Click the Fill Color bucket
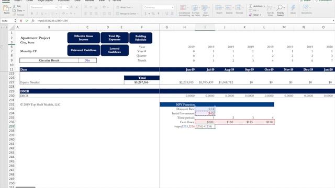Image resolution: width=335 pixels, height=188 pixels. [x=63, y=14]
